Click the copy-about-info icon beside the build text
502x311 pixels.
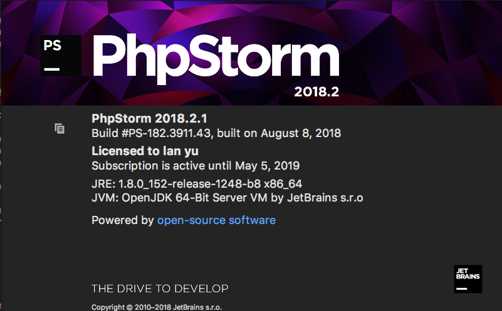pyautogui.click(x=60, y=128)
